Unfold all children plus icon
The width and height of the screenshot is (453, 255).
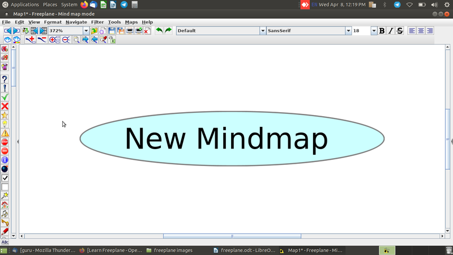pyautogui.click(x=54, y=40)
